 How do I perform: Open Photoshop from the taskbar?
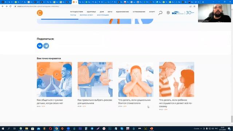point(110,128)
